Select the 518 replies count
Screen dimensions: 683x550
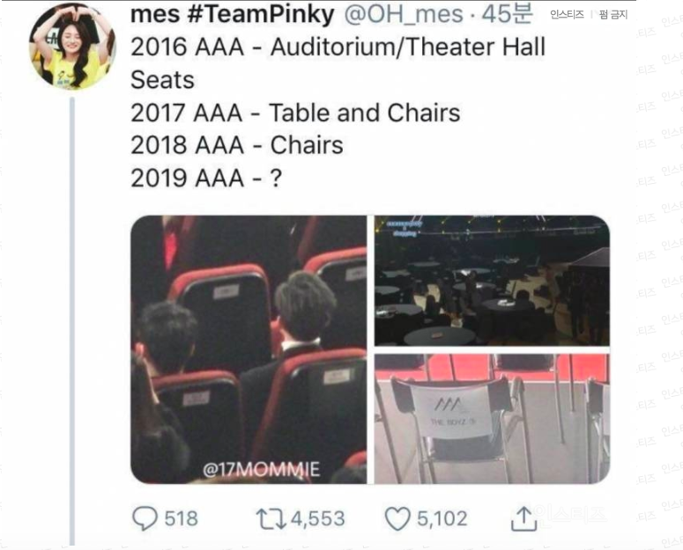coord(182,518)
